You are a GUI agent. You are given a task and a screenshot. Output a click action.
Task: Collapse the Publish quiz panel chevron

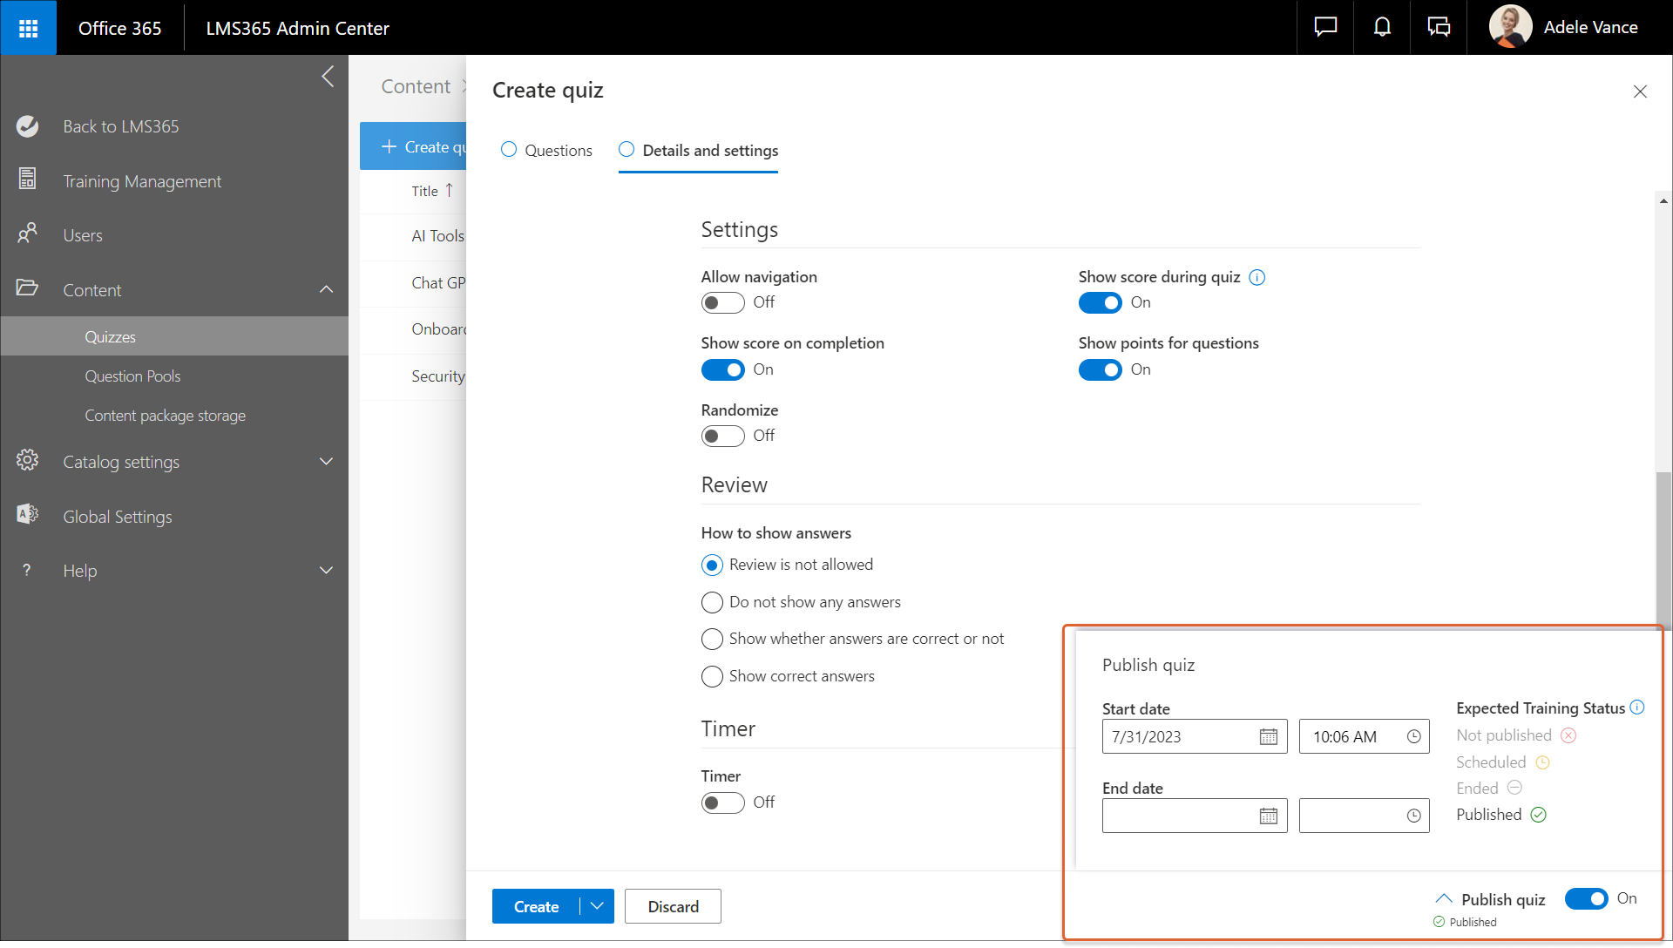[1444, 898]
